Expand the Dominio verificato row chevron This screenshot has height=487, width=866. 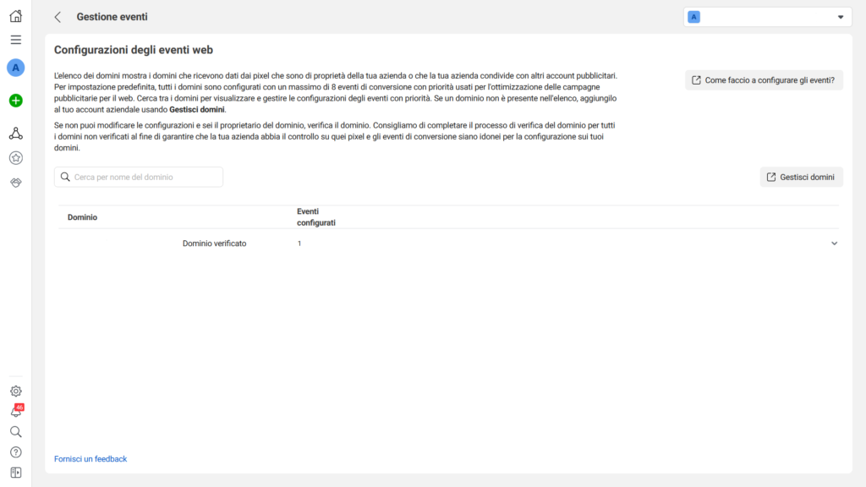[x=834, y=243]
